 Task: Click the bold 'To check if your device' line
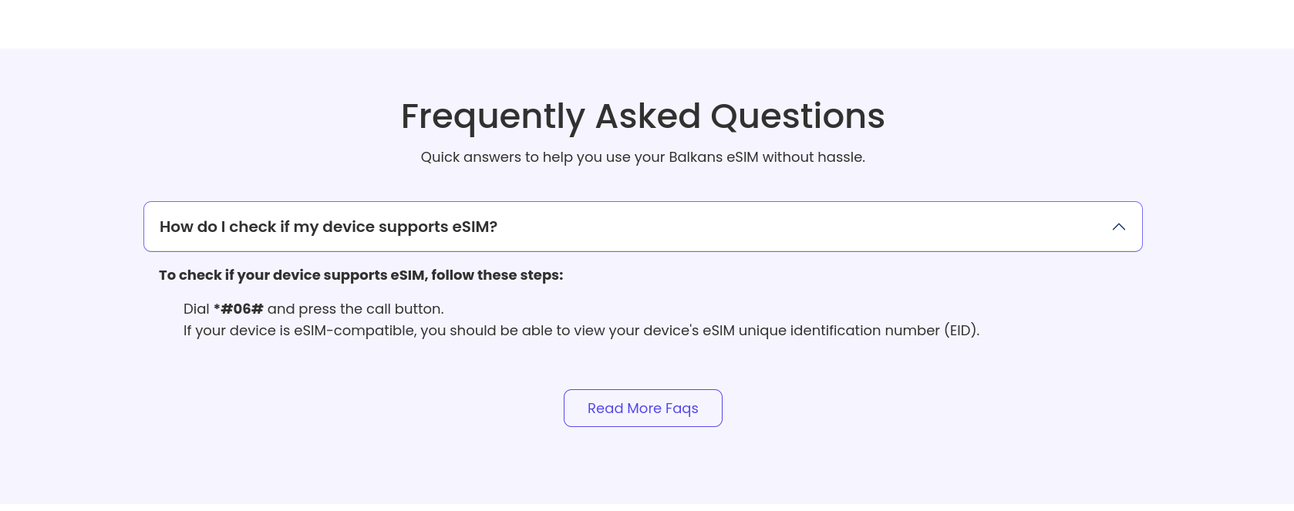360,275
